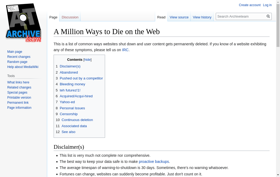Jump to Bleeding money section
The height and width of the screenshot is (177, 280).
point(72,84)
